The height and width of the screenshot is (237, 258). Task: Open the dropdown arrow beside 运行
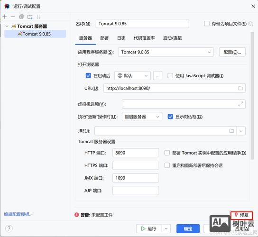pyautogui.click(x=166, y=228)
